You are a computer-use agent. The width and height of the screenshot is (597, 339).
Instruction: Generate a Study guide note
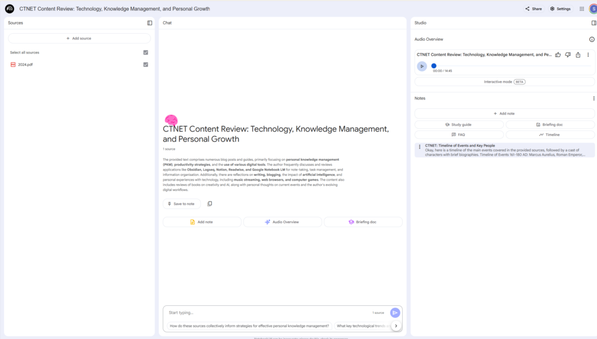tap(459, 125)
